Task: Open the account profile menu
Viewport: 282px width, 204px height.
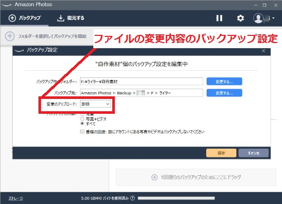Action: coord(264,18)
